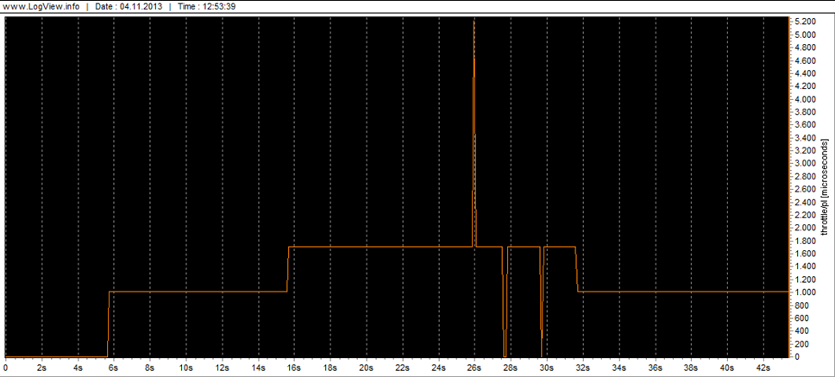Click the 32s time axis label
Viewport: 835px width, 377px height.
pyautogui.click(x=583, y=368)
